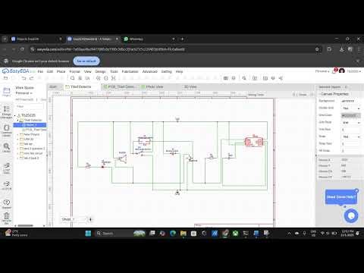This screenshot has width=364, height=273.
Task: Open Microsoft Edge from the taskbar
Action: (x=173, y=234)
